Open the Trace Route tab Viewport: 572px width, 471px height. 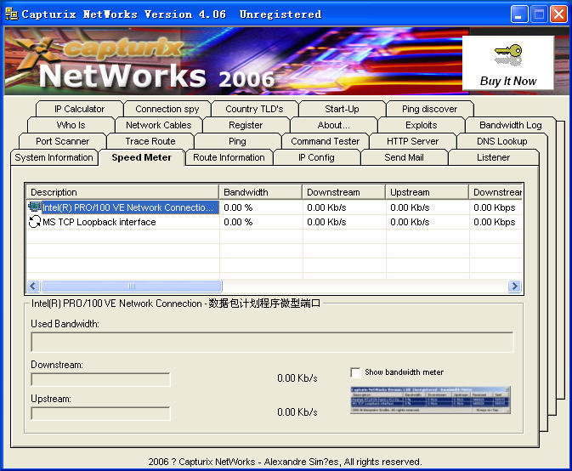[x=150, y=141]
